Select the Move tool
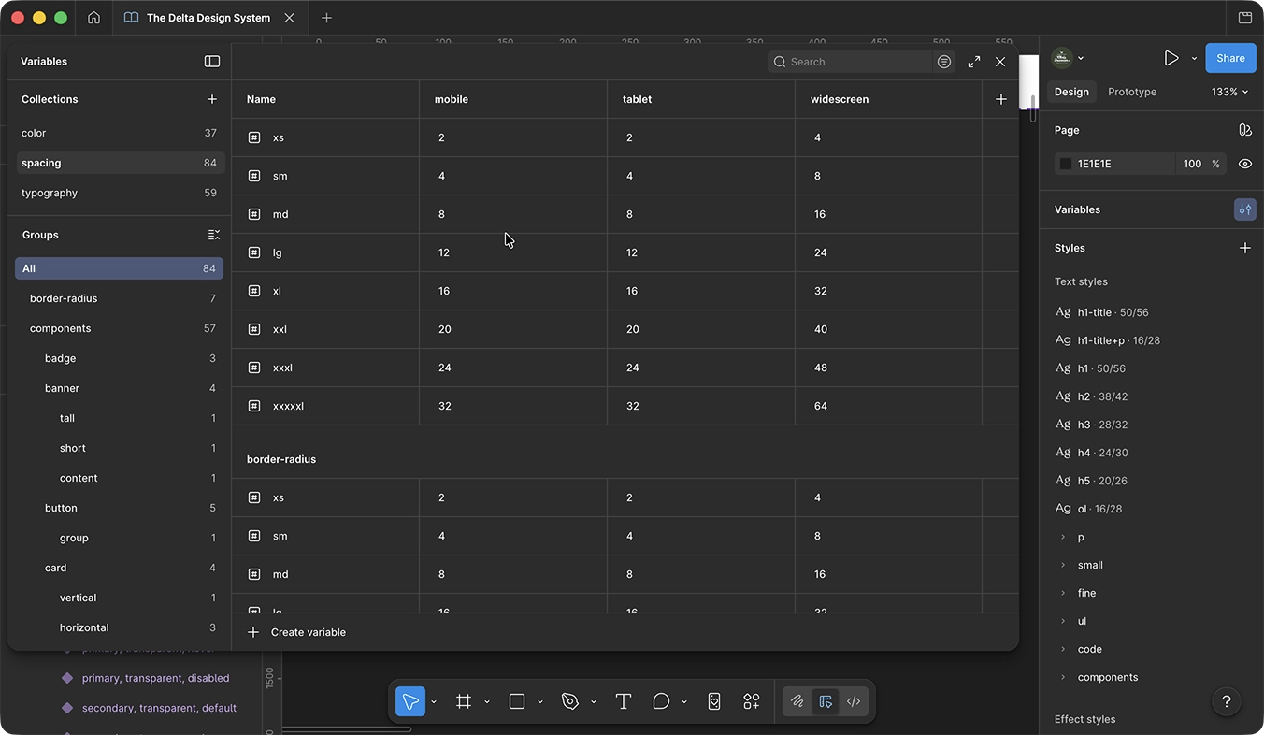The image size is (1264, 735). (x=409, y=701)
